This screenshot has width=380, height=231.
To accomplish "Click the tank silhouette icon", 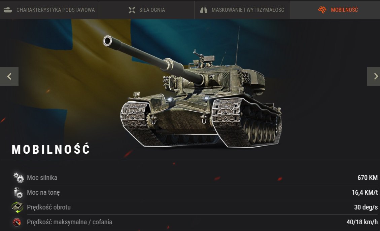I will pos(8,10).
